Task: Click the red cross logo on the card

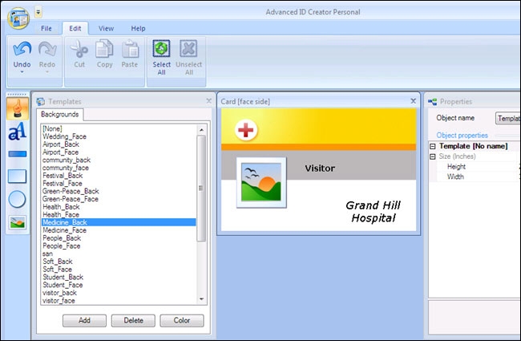Action: [x=246, y=130]
